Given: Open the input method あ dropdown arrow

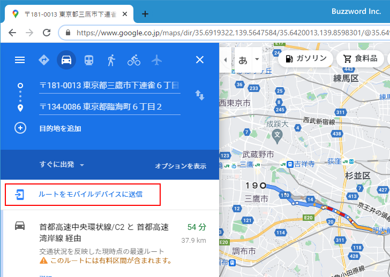Looking at the screenshot, I should click(x=257, y=59).
